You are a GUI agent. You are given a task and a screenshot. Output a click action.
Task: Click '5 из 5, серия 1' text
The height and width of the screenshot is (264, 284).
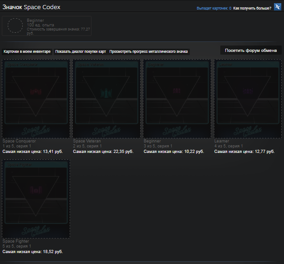17,246
